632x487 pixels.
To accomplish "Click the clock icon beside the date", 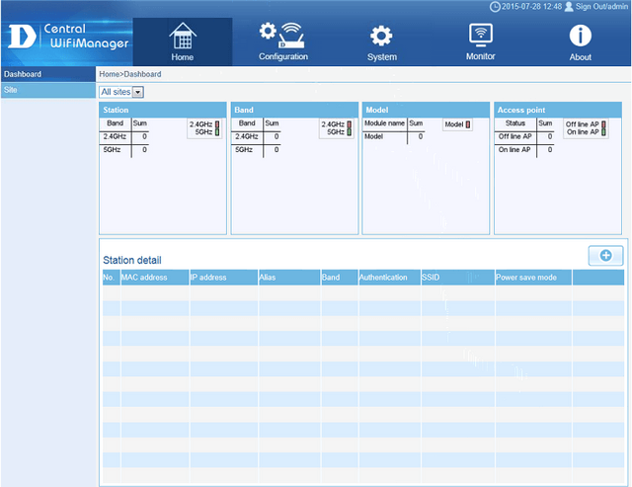I will (495, 7).
